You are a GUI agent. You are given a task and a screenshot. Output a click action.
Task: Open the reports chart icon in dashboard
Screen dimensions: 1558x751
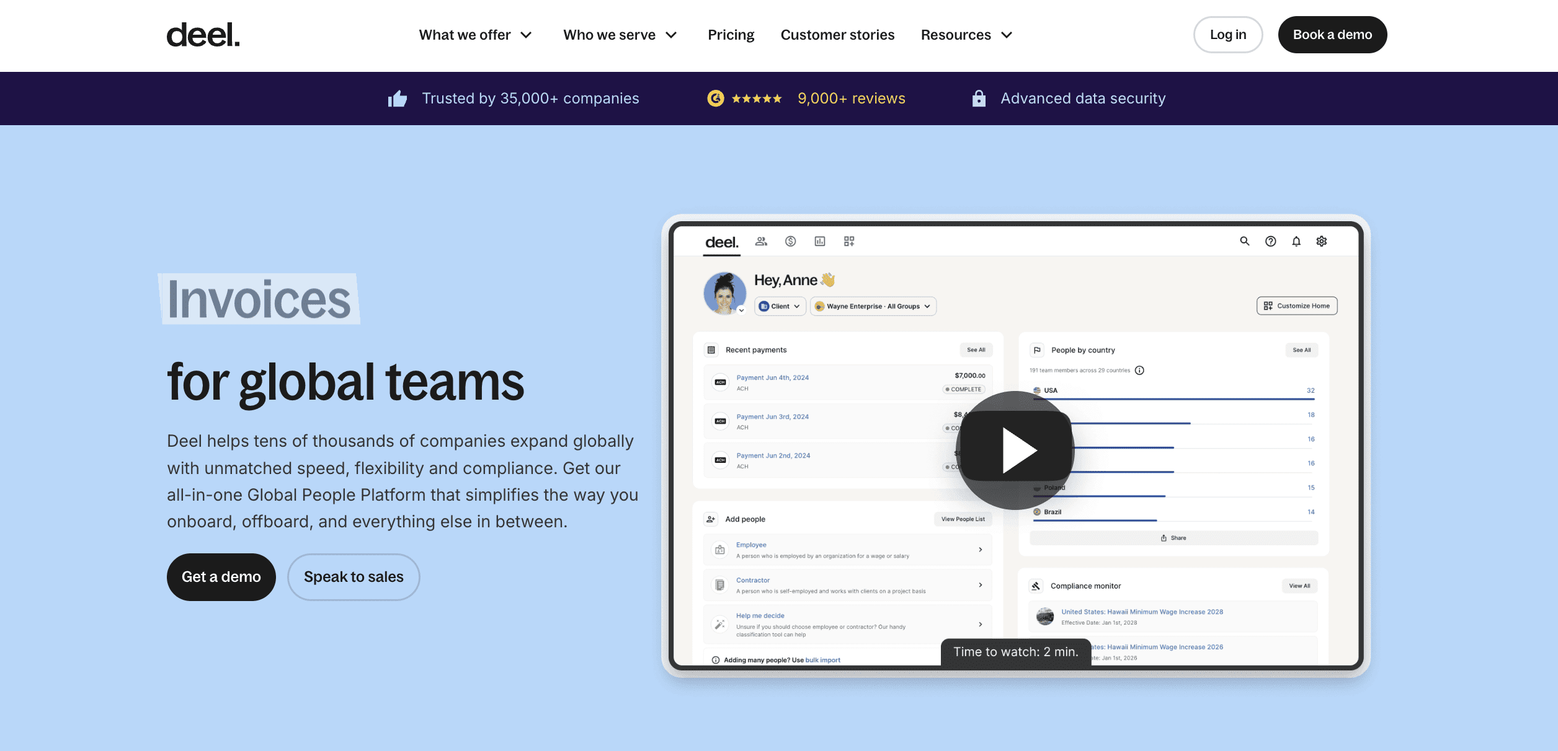coord(820,241)
